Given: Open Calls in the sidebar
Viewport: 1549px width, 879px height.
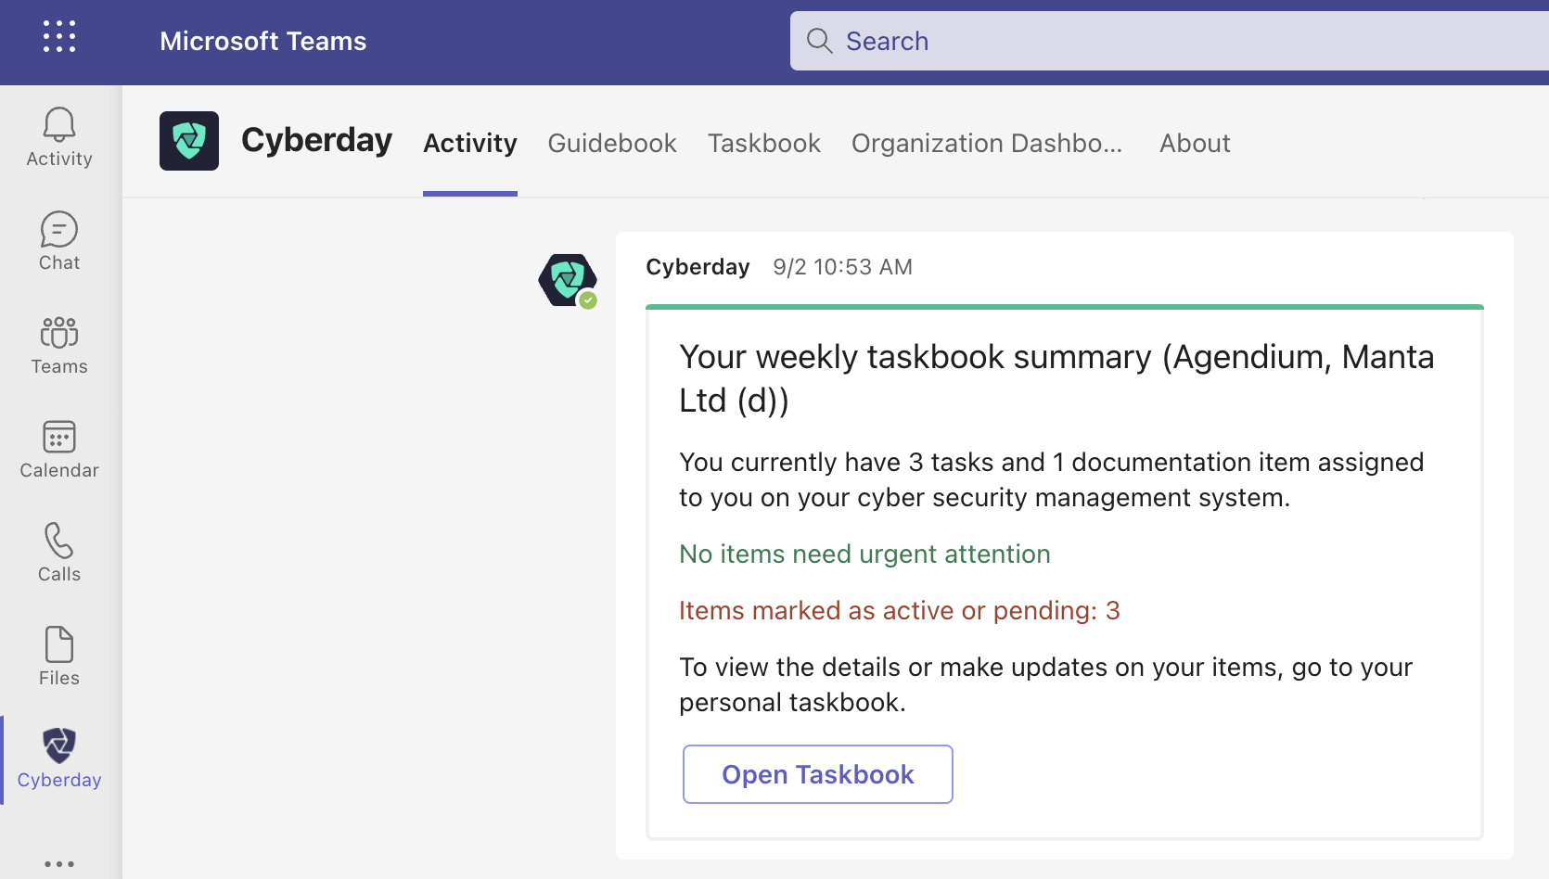Looking at the screenshot, I should 59,553.
